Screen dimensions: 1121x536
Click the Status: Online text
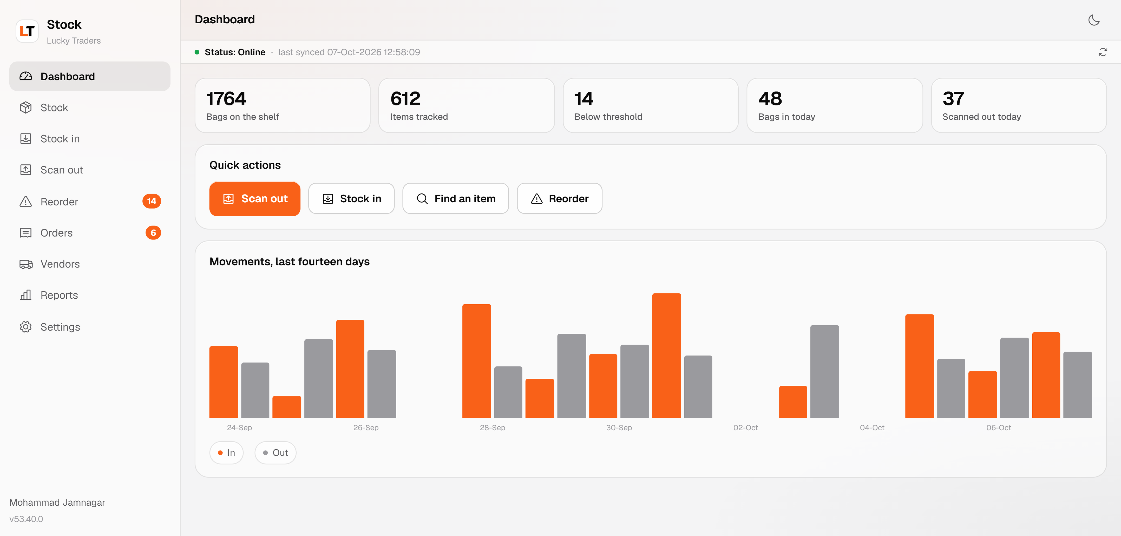235,52
